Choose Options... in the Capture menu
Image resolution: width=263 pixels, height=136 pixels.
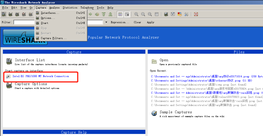click(x=61, y=18)
